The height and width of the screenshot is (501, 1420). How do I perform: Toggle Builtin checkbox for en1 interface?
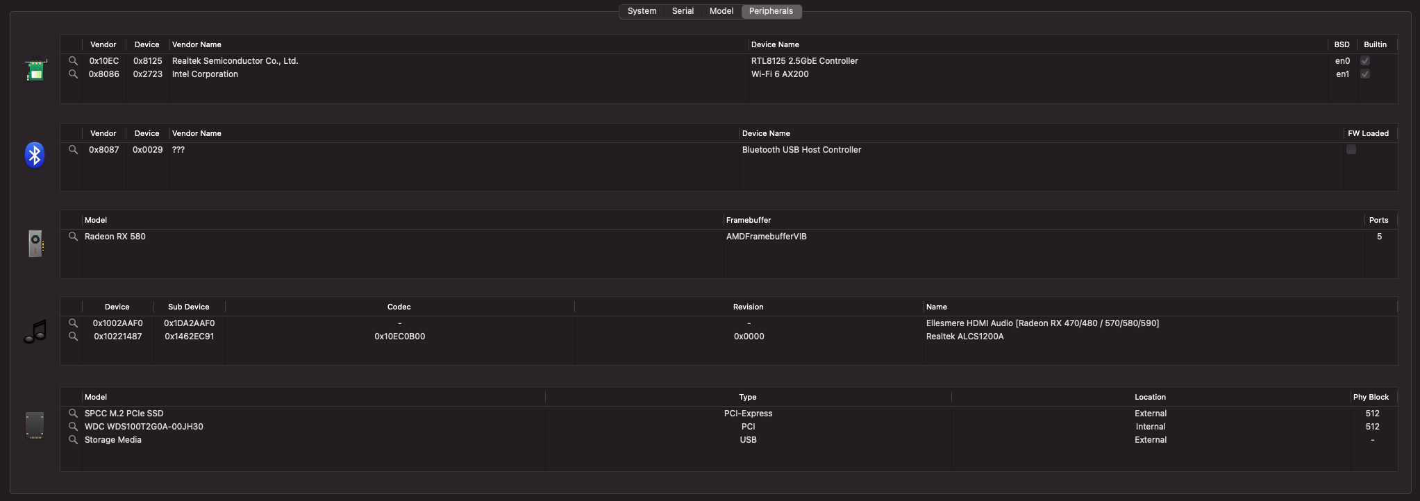coord(1365,74)
